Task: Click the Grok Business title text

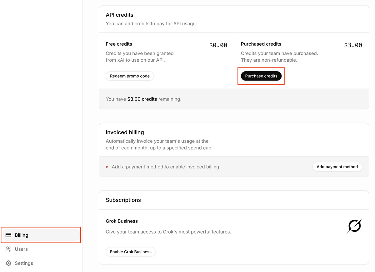Action: pyautogui.click(x=122, y=221)
